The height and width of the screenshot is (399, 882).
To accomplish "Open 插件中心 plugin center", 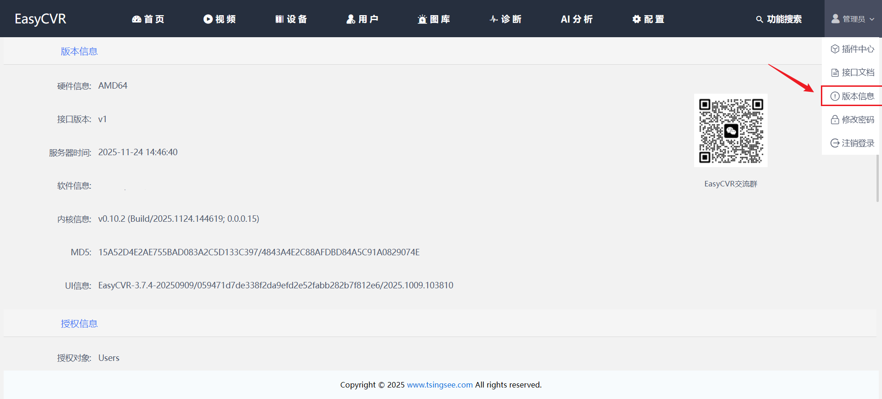I will (853, 49).
